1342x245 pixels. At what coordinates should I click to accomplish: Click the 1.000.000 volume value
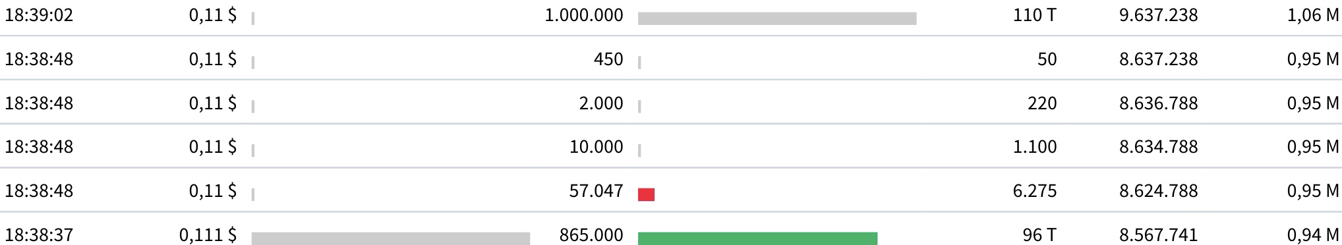(x=584, y=15)
